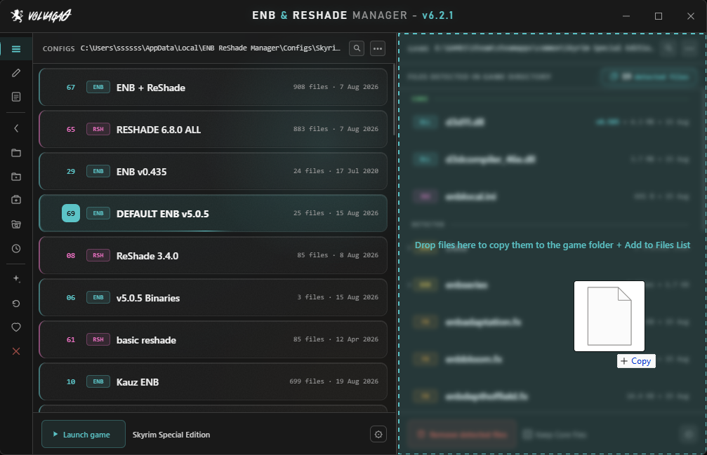Open the notes list icon in sidebar
Image resolution: width=707 pixels, height=455 pixels.
(x=15, y=97)
